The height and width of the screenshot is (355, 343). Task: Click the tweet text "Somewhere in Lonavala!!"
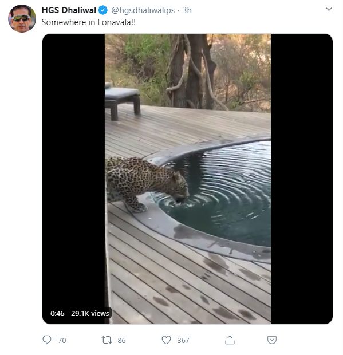coord(89,22)
